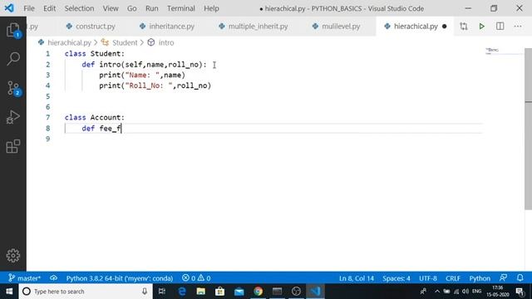Screen dimensions: 532x299
Task: Open volume control in system tray
Action: (465, 292)
